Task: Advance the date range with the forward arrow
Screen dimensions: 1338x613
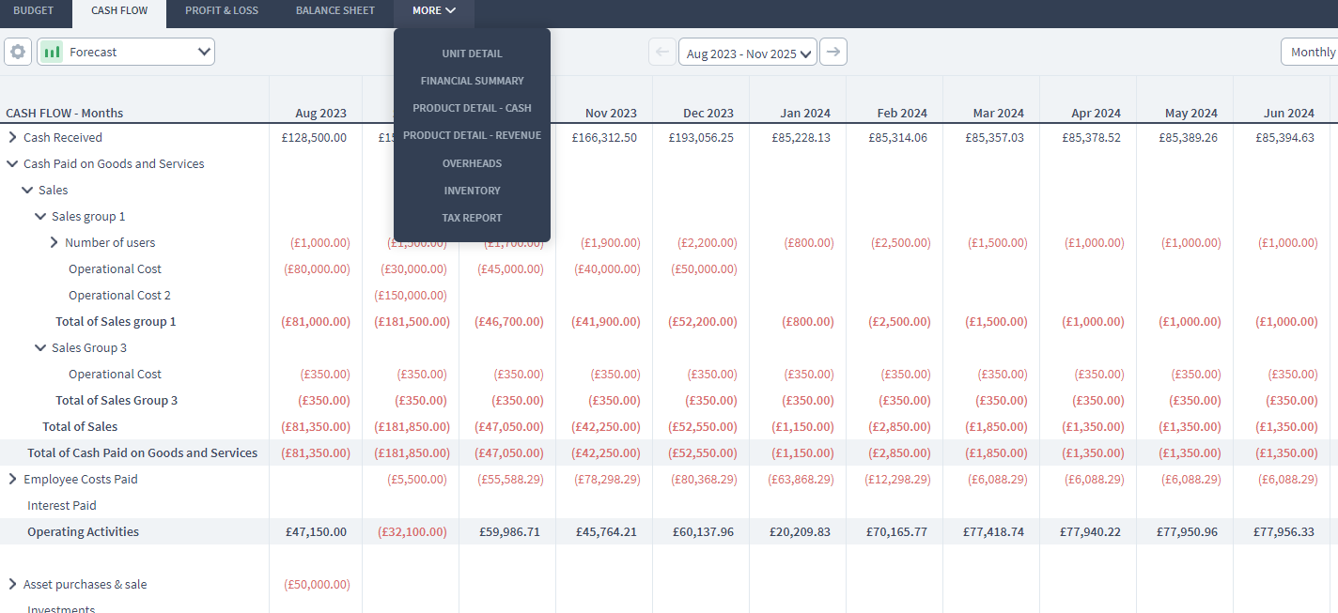Action: tap(832, 53)
